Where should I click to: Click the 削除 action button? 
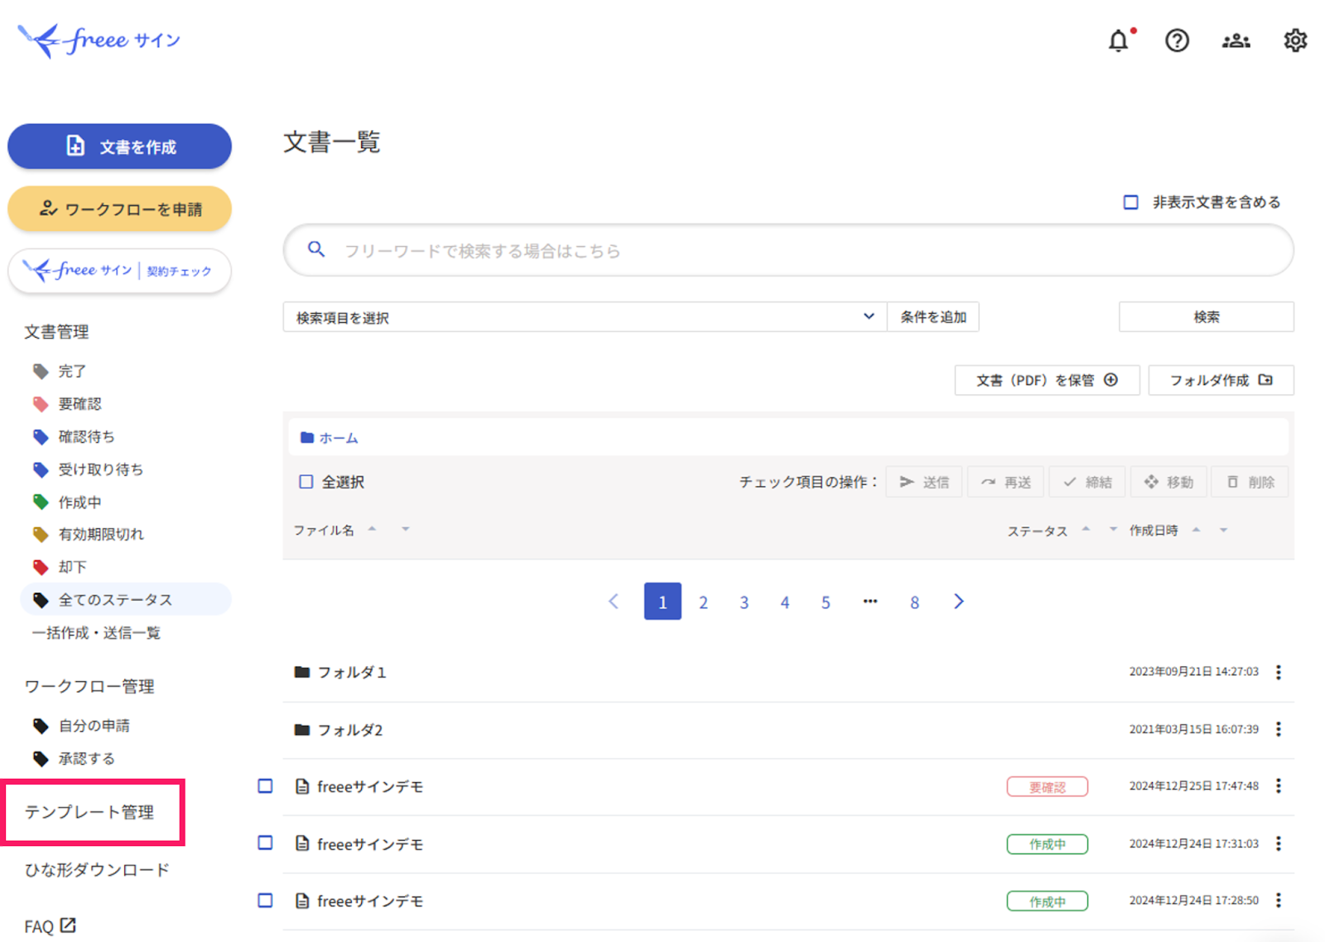[1250, 482]
